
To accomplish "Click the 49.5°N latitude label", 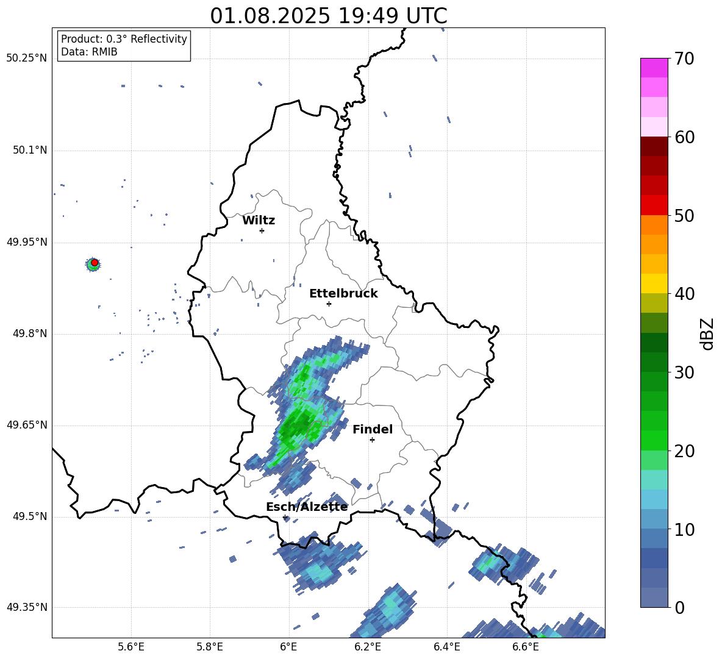I will tap(30, 516).
